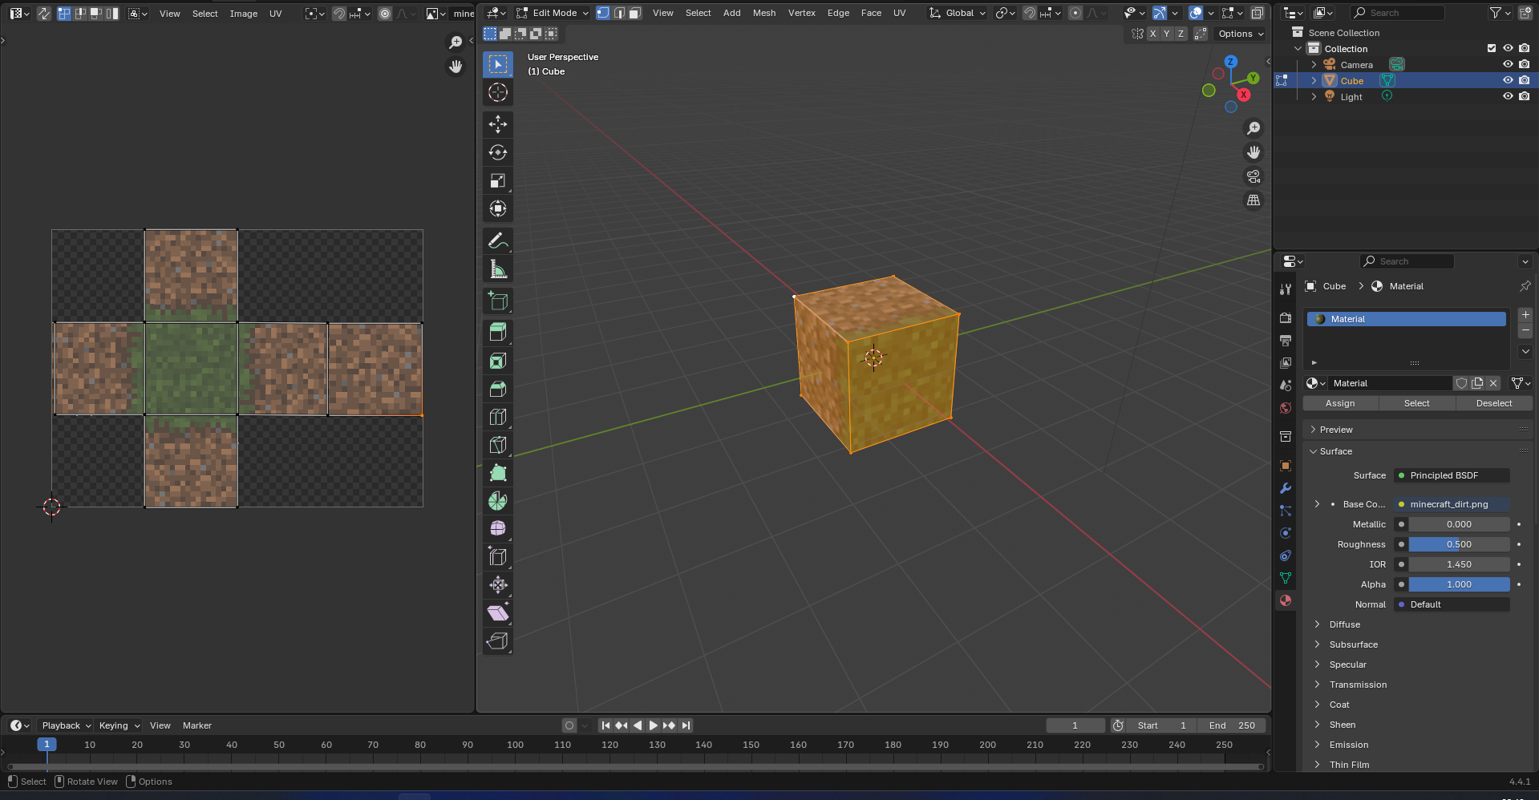Image resolution: width=1539 pixels, height=800 pixels.
Task: Select the Smooth tool
Action: point(498,528)
